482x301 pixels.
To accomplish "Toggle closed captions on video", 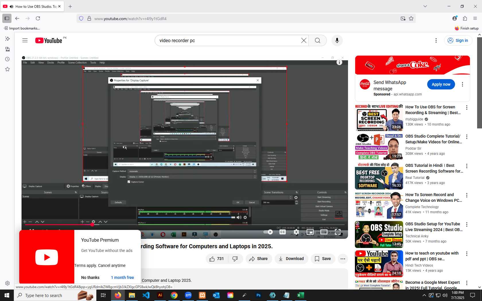I will point(283,232).
